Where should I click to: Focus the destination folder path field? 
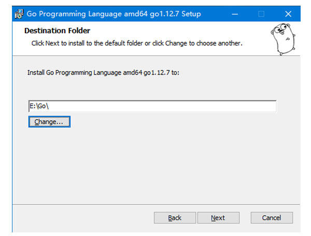[x=152, y=106]
